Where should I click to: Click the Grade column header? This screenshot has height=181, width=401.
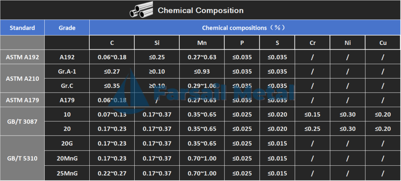point(67,28)
